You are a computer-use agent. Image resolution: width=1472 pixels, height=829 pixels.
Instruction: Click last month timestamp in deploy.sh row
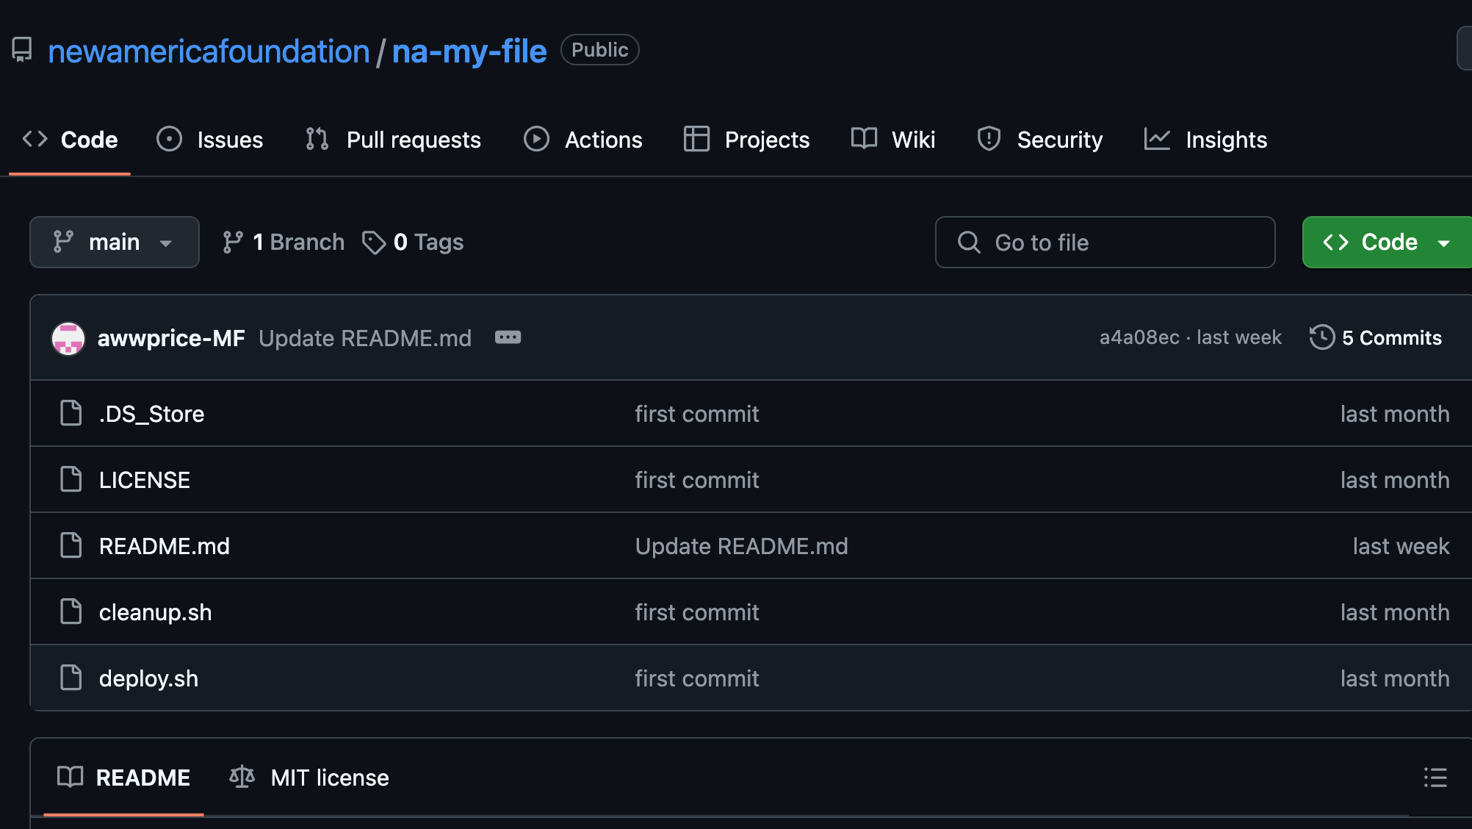click(x=1395, y=678)
